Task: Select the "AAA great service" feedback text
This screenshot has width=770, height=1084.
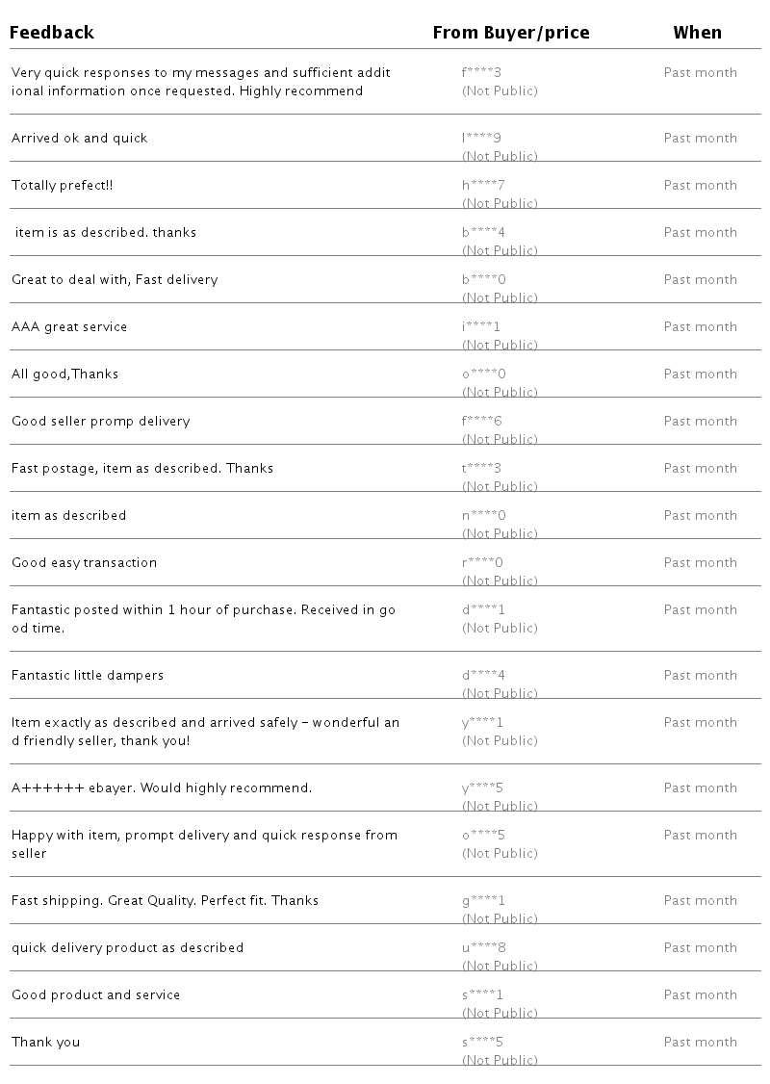Action: [x=69, y=326]
